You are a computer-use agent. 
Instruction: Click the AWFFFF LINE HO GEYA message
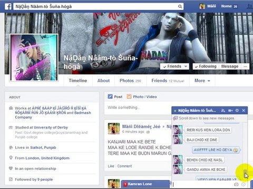pos(216,150)
